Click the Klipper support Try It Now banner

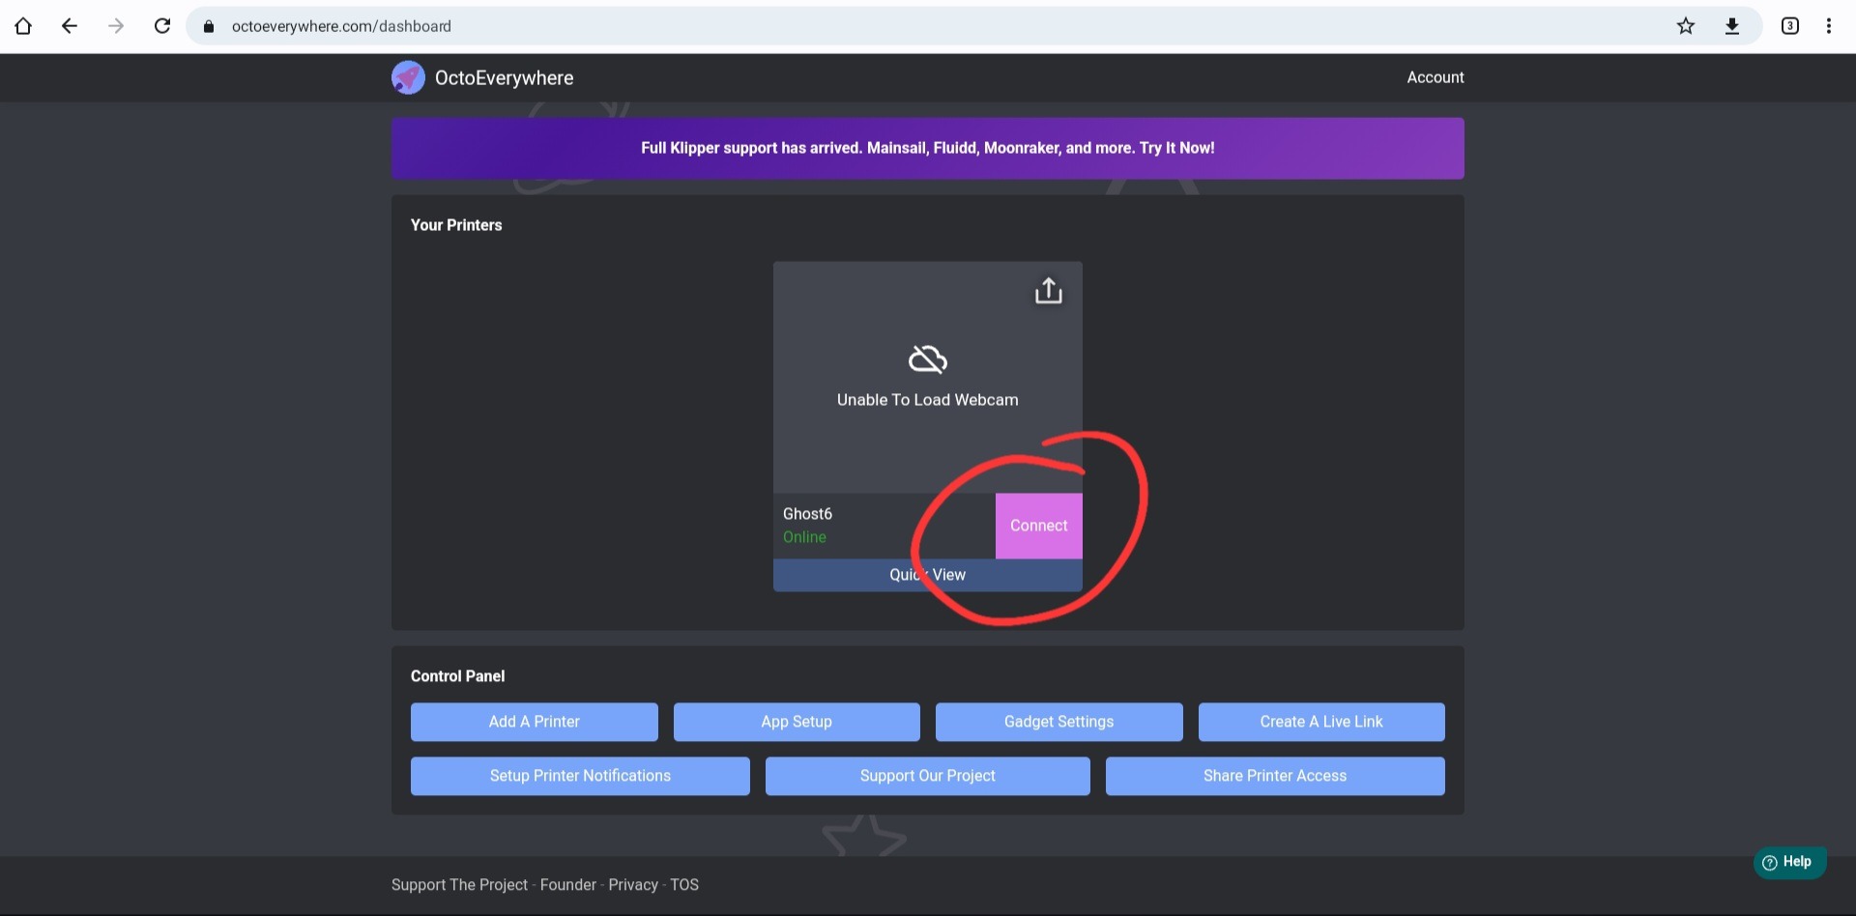pos(928,148)
